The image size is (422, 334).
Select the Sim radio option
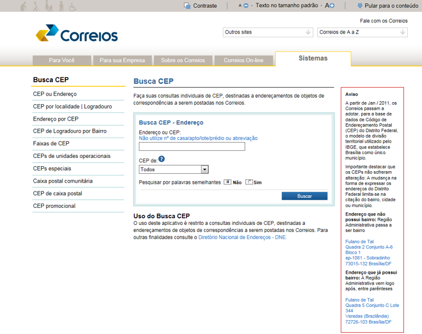(x=249, y=182)
